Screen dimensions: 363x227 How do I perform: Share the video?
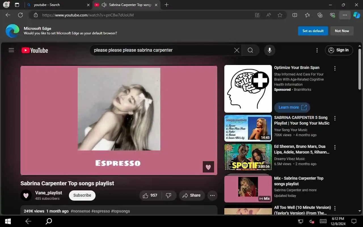192,196
